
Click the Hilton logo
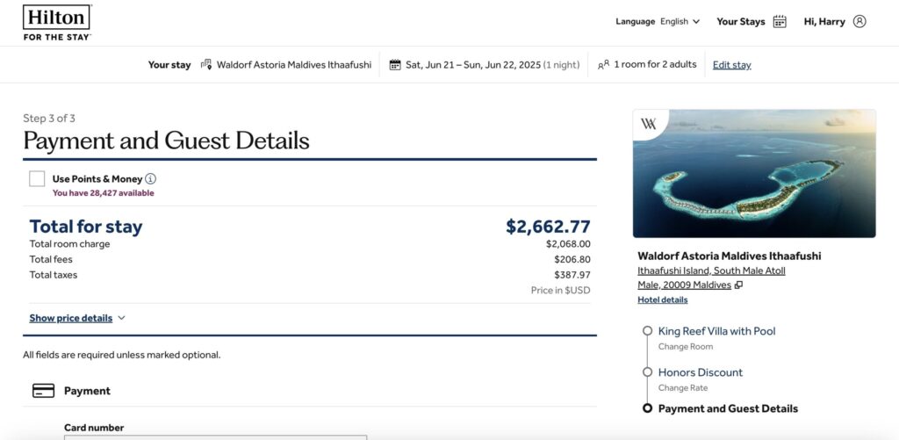(x=57, y=22)
